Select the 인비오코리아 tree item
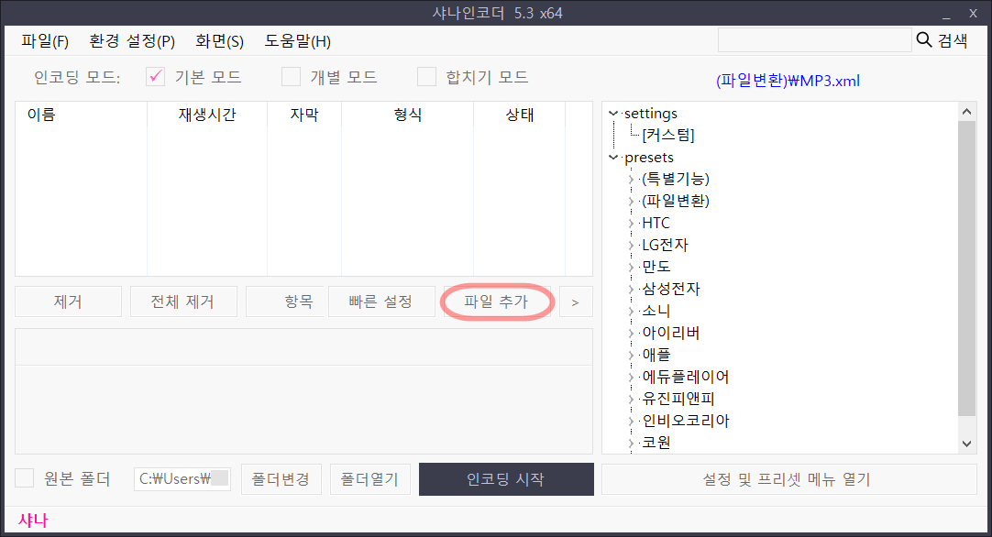 point(685,421)
